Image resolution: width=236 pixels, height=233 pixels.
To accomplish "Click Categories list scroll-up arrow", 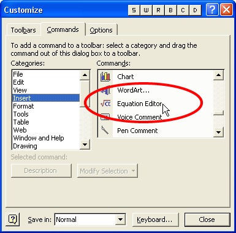I will click(x=85, y=75).
